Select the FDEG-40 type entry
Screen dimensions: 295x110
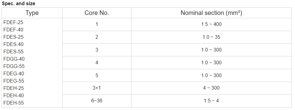pyautogui.click(x=14, y=73)
